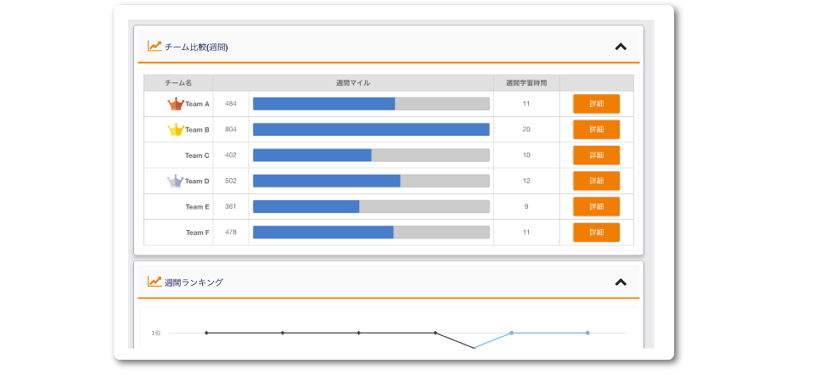Collapse the チーム比較(週間) panel
815x375 pixels.
(621, 47)
